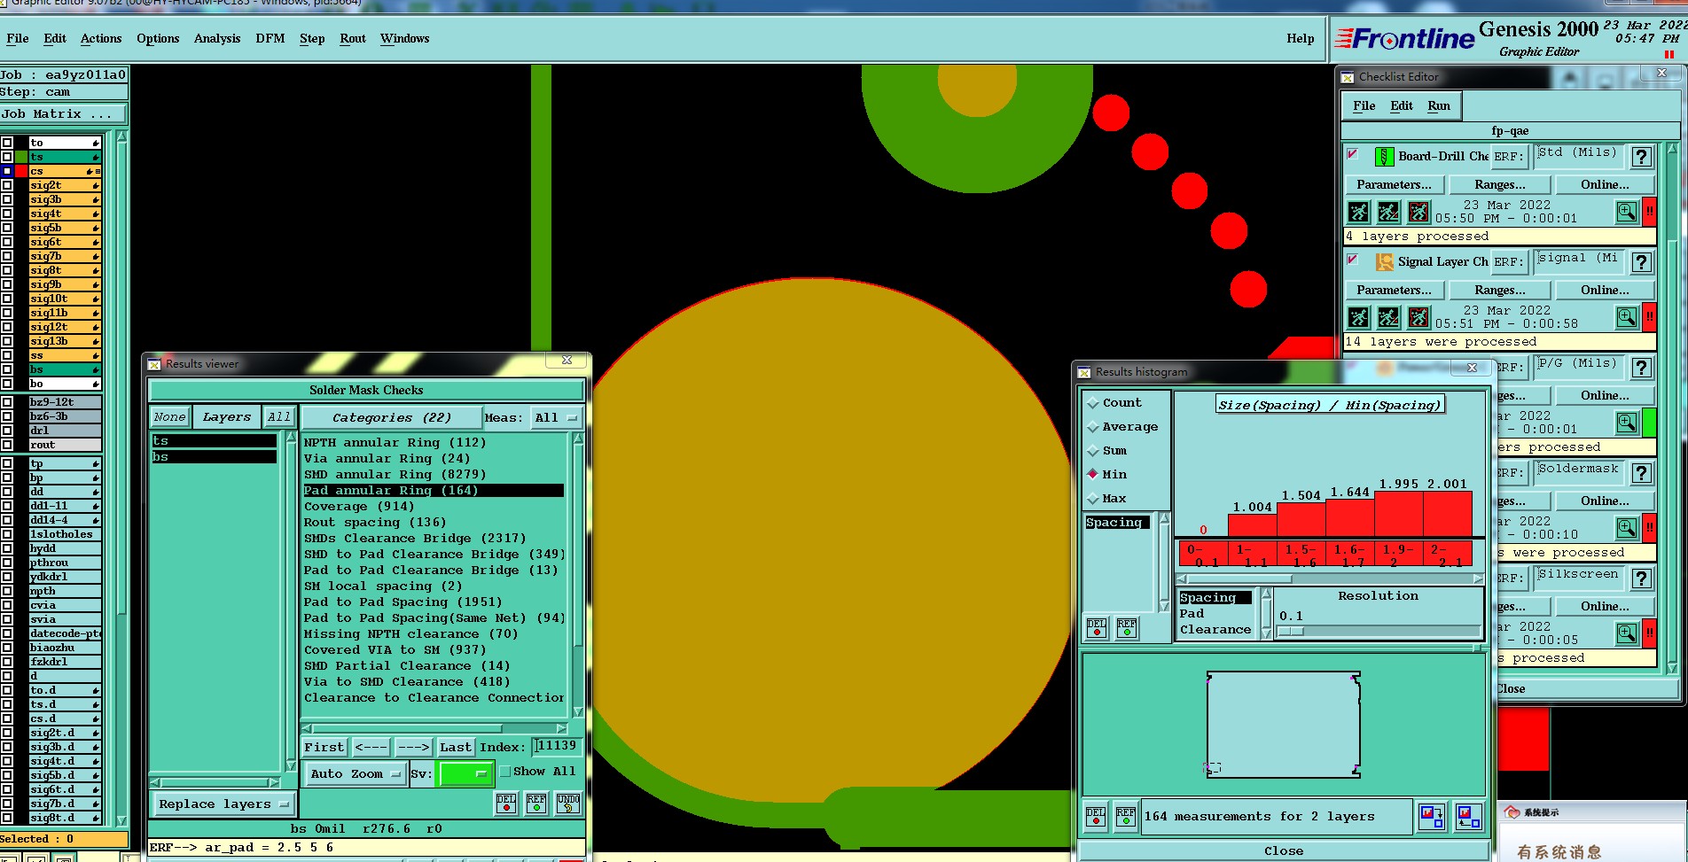This screenshot has height=862, width=1688.
Task: Open Job Matrix button
Action: tap(64, 113)
